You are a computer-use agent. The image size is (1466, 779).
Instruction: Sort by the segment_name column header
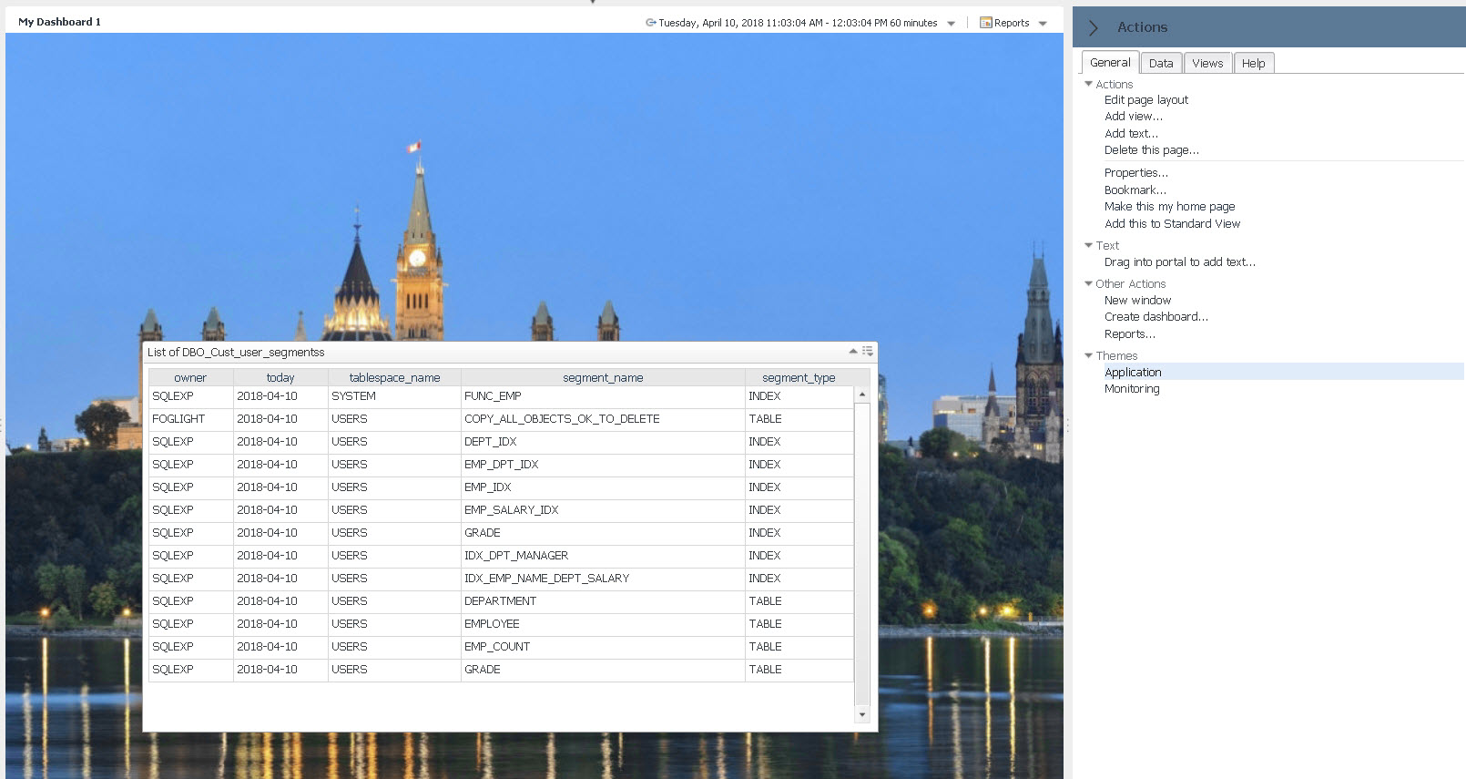coord(603,377)
